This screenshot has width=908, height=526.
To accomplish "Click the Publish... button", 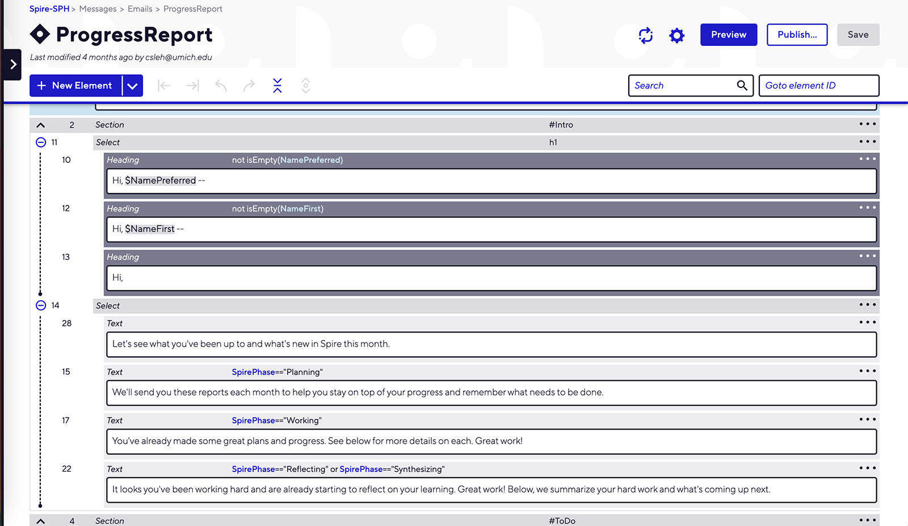I will [797, 35].
